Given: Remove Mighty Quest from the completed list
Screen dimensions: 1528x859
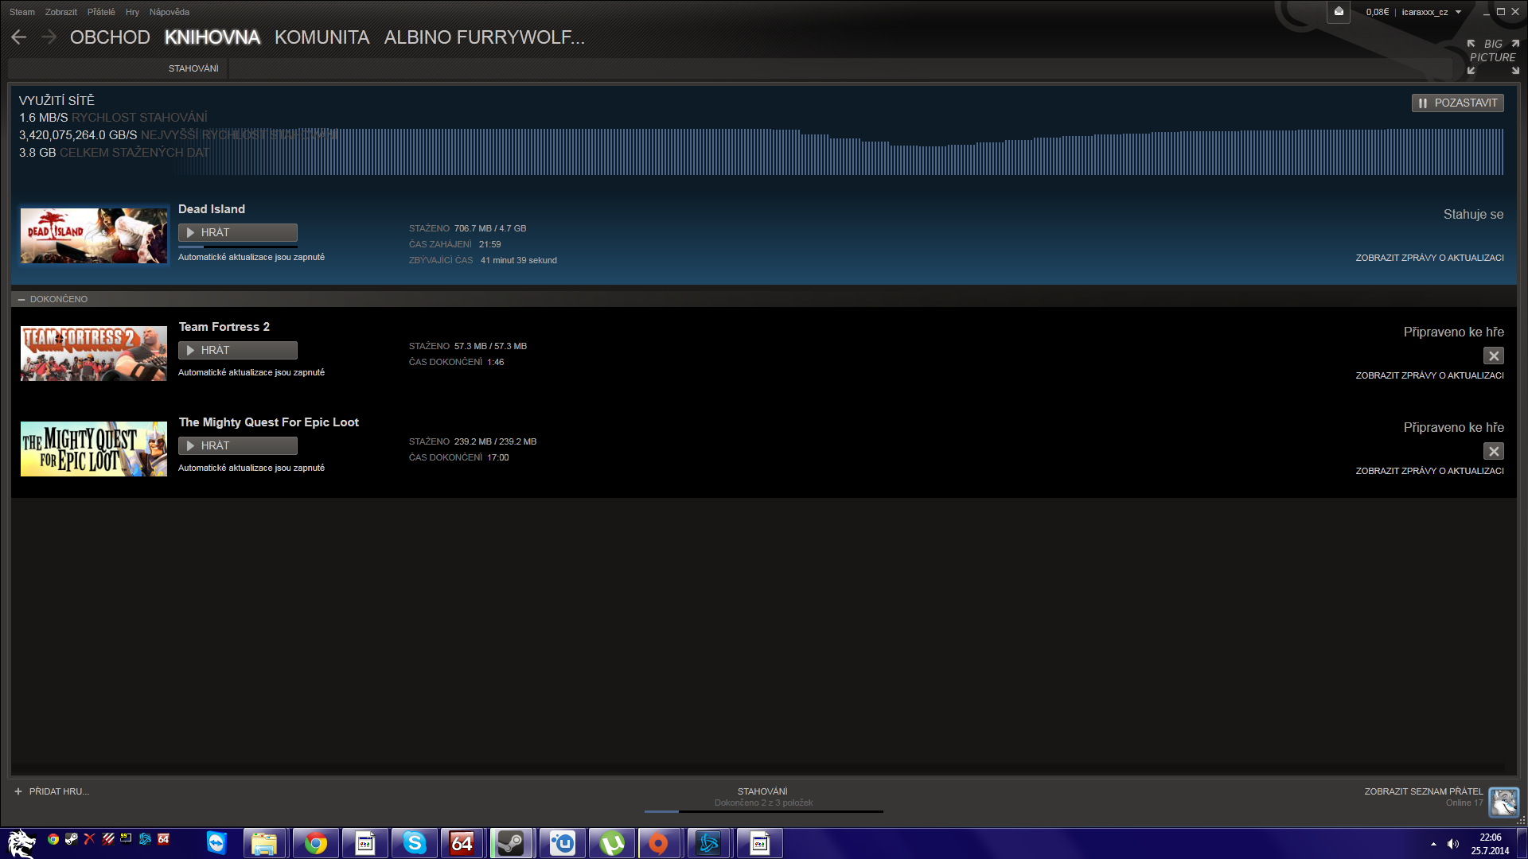Looking at the screenshot, I should click(1494, 451).
